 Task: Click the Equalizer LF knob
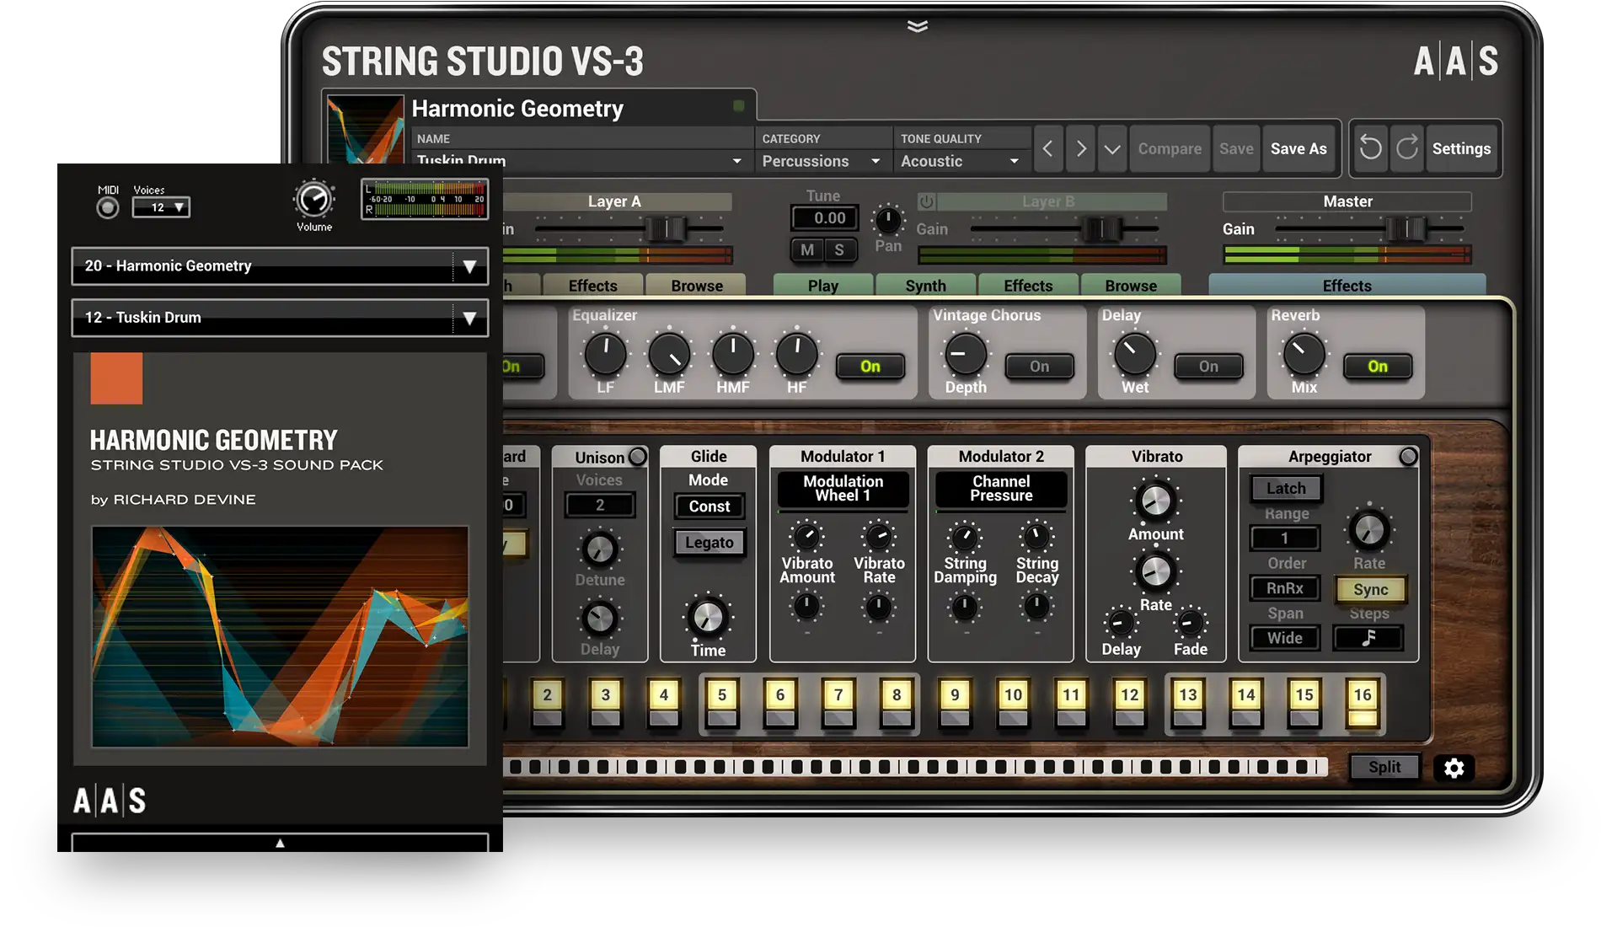coord(605,354)
